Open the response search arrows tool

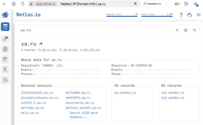click(5, 39)
